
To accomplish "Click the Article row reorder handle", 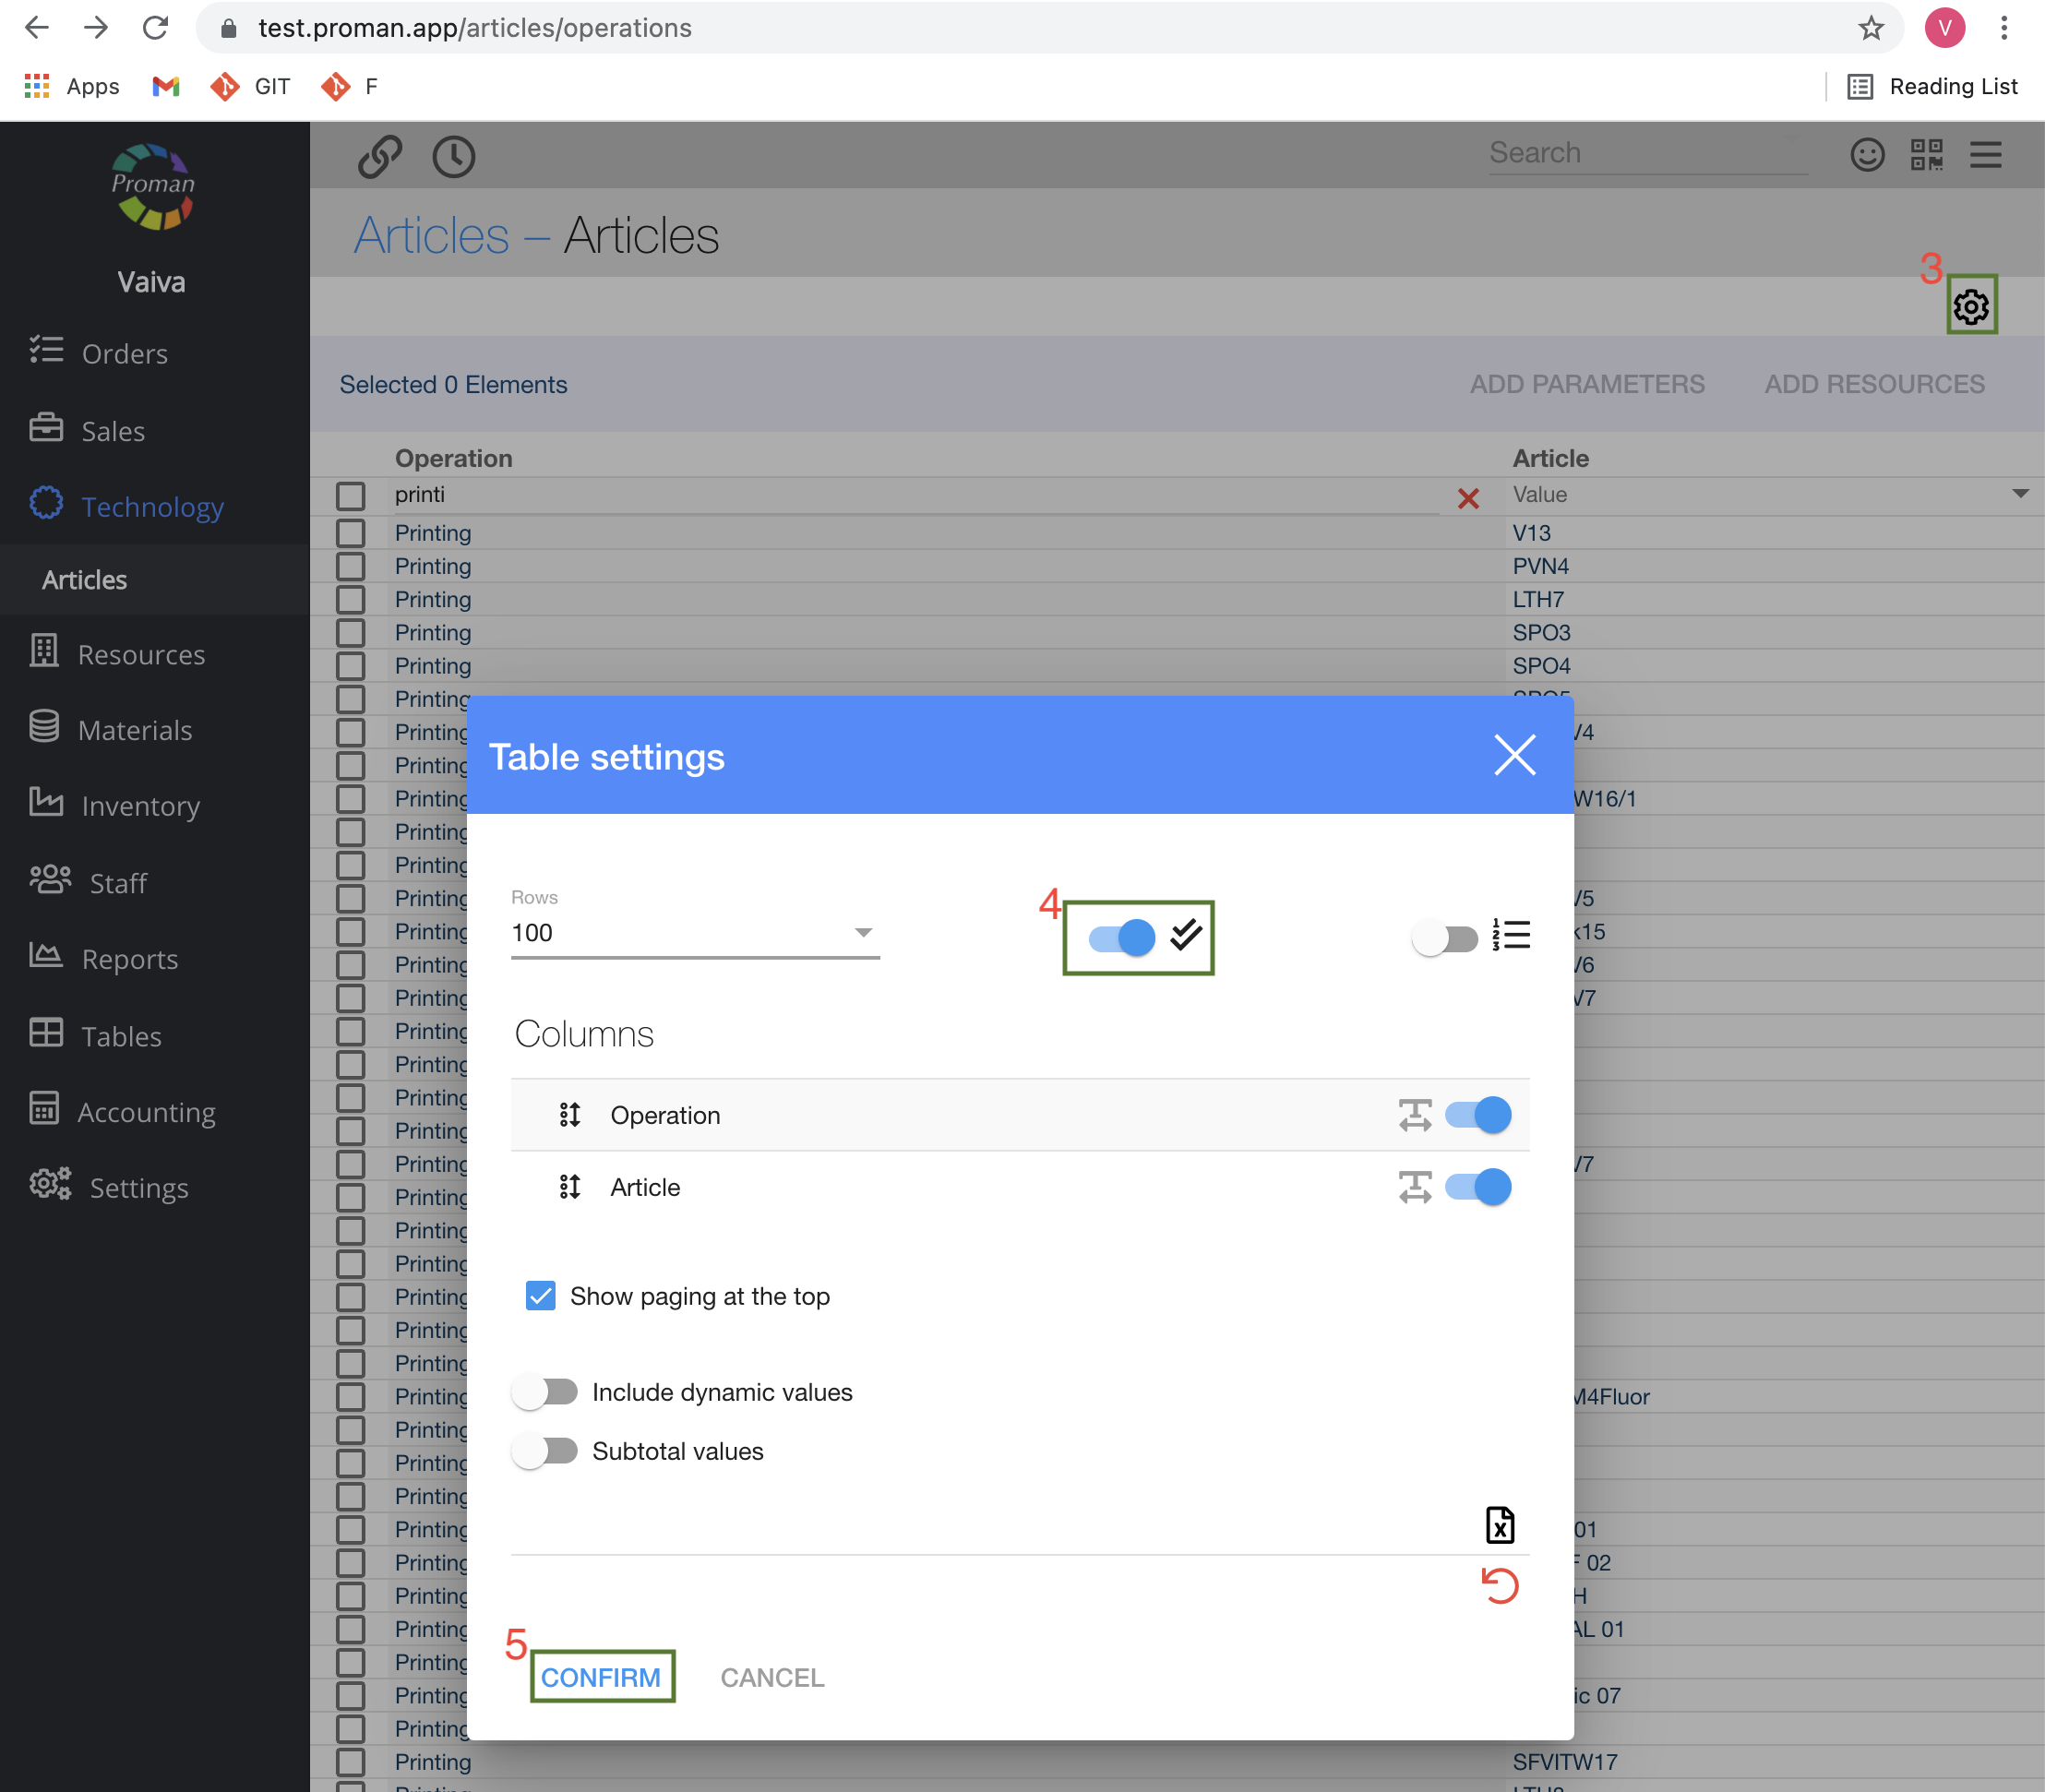I will pos(570,1187).
